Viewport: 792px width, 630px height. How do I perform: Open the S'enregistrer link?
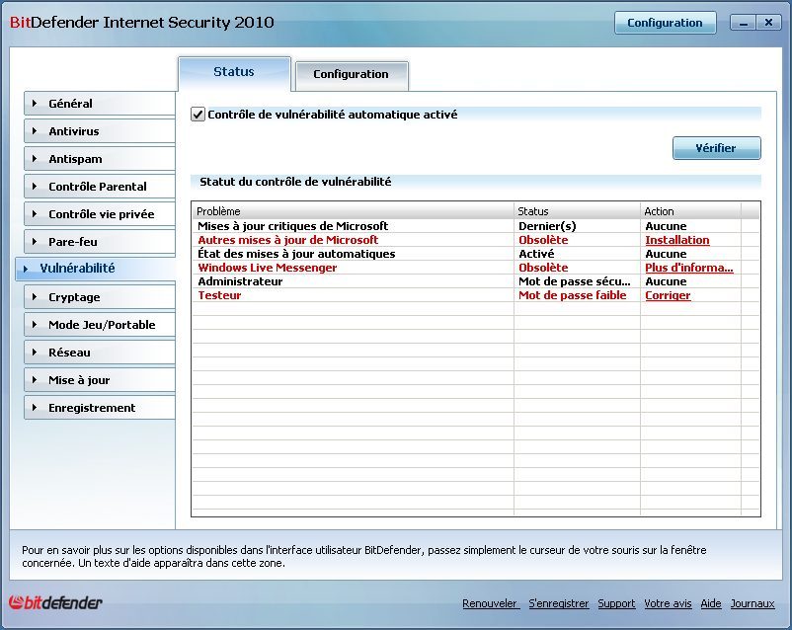559,603
